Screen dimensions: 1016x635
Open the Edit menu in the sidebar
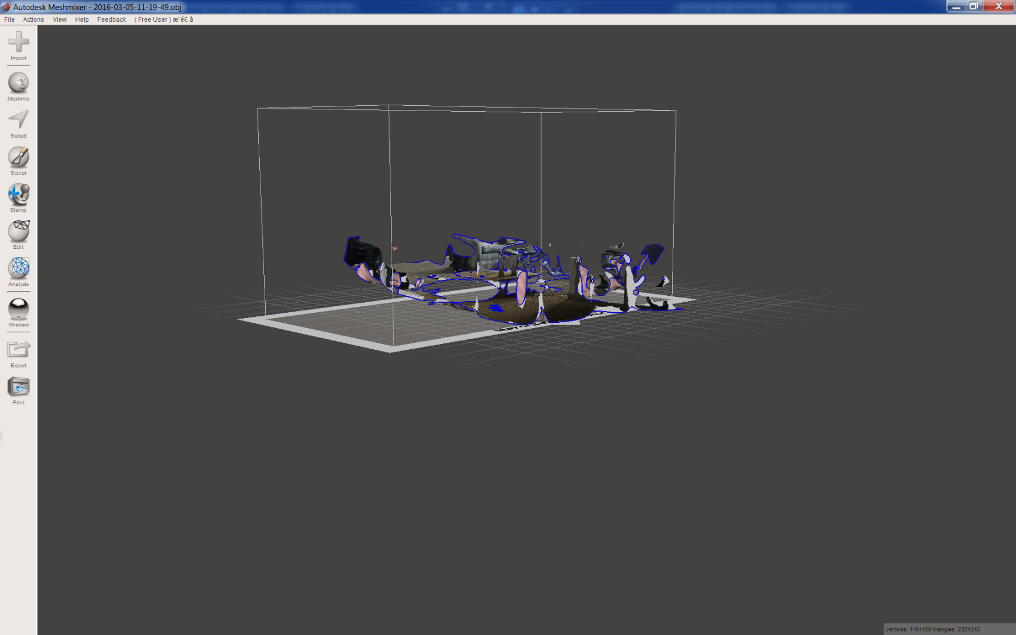[18, 233]
